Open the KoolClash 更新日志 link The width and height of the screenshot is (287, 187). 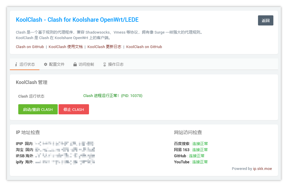[104, 47]
